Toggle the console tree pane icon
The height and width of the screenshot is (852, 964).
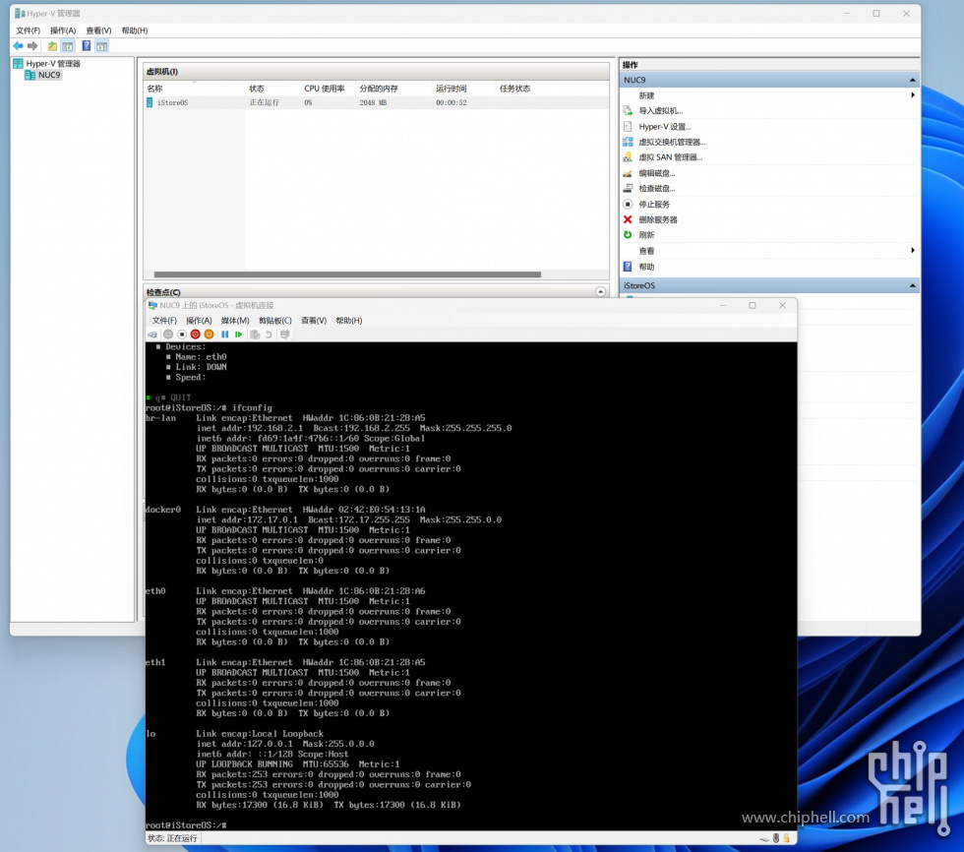(x=68, y=46)
